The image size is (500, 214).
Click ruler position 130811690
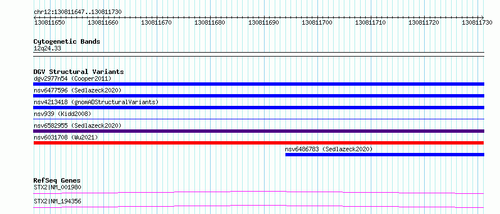[x=263, y=22]
